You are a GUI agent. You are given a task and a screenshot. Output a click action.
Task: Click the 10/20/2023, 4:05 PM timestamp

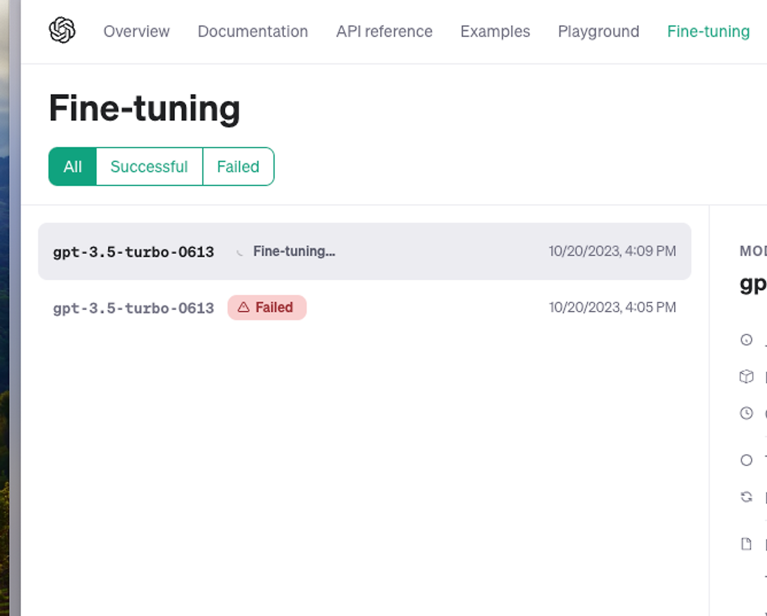pyautogui.click(x=612, y=308)
